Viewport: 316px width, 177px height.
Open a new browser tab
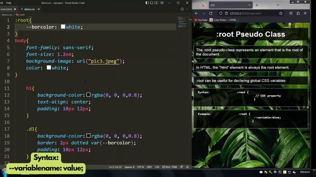[x=257, y=5]
